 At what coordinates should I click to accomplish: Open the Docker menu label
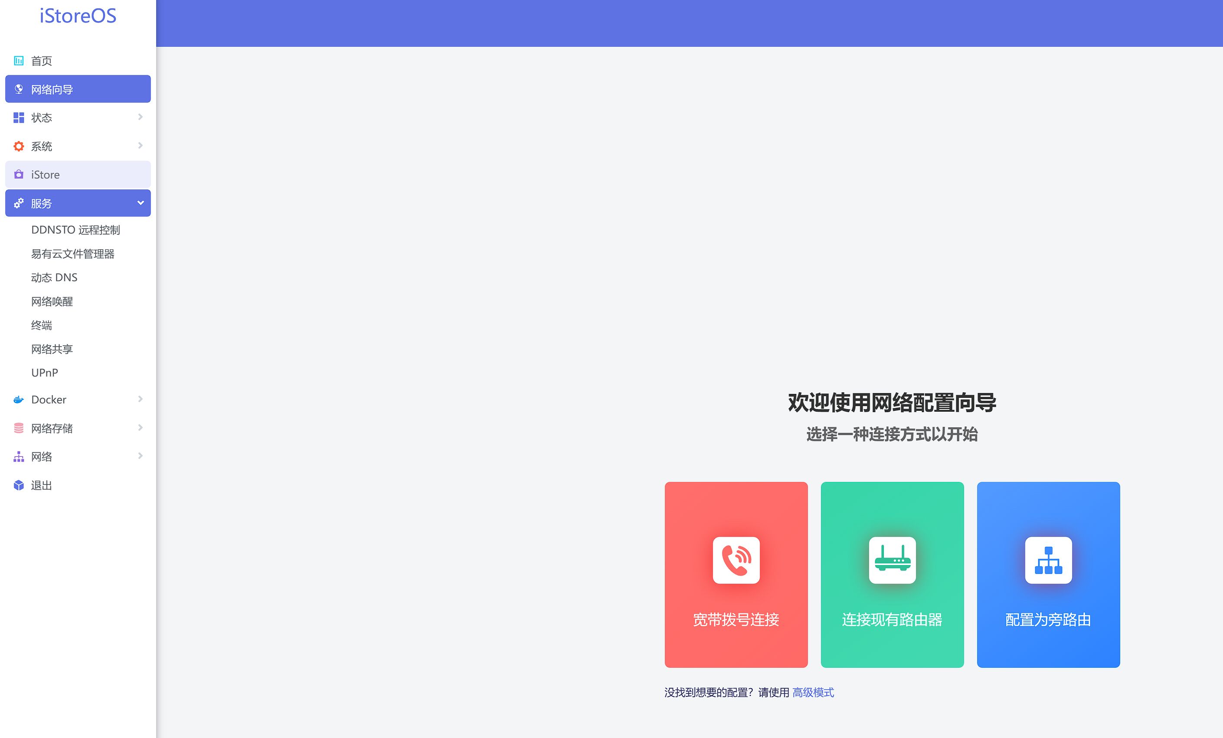pyautogui.click(x=49, y=400)
